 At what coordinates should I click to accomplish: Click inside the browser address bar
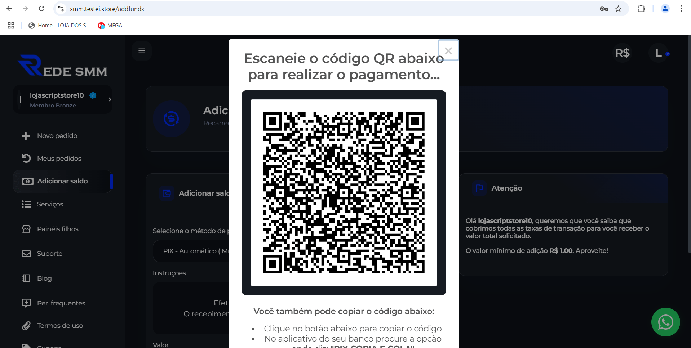pyautogui.click(x=144, y=9)
